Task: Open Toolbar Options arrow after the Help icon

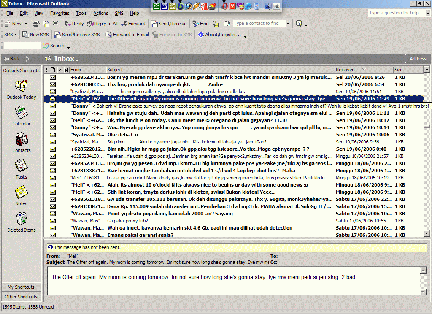Action: 306,26
